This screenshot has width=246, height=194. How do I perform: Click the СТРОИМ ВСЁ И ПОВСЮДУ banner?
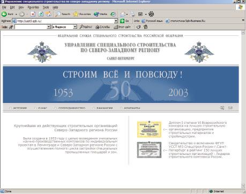[x=121, y=85]
